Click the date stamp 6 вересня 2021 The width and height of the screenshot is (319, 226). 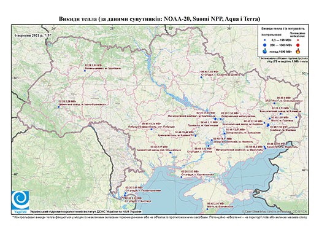click(x=33, y=35)
